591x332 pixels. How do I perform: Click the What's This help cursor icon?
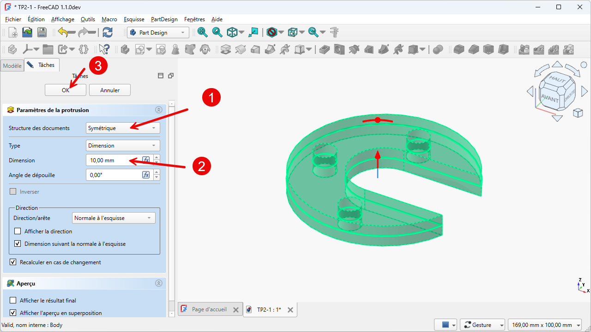[x=104, y=49]
